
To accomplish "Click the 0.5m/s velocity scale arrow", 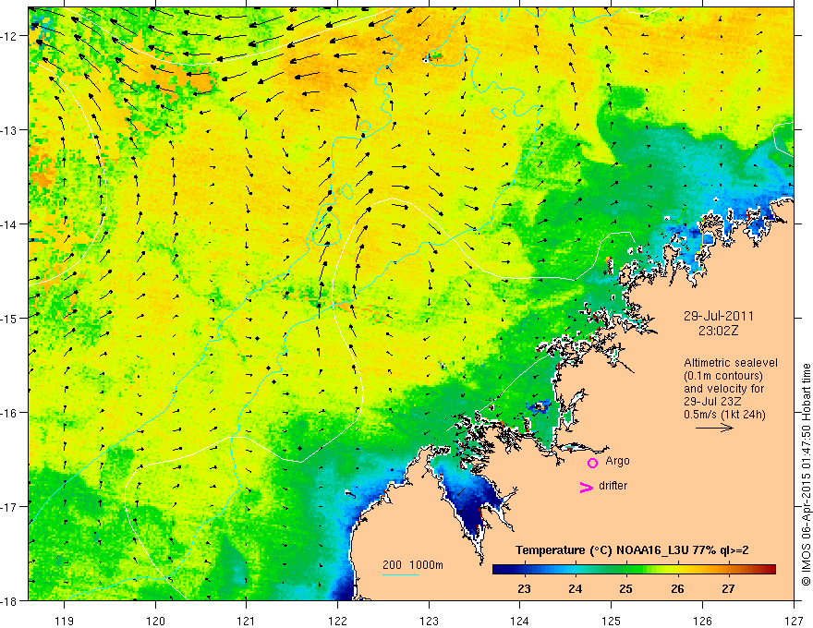I will (x=714, y=428).
